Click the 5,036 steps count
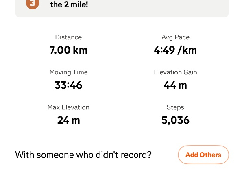This screenshot has height=183, width=244. click(175, 120)
